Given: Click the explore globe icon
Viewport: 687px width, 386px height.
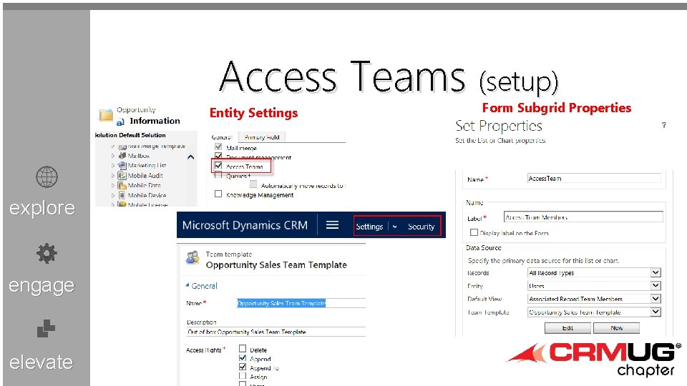Looking at the screenshot, I should click(47, 177).
